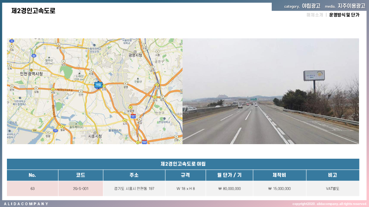Click the route 100 highway shield on map
Screen dimensions: 369x207
coord(144,142)
